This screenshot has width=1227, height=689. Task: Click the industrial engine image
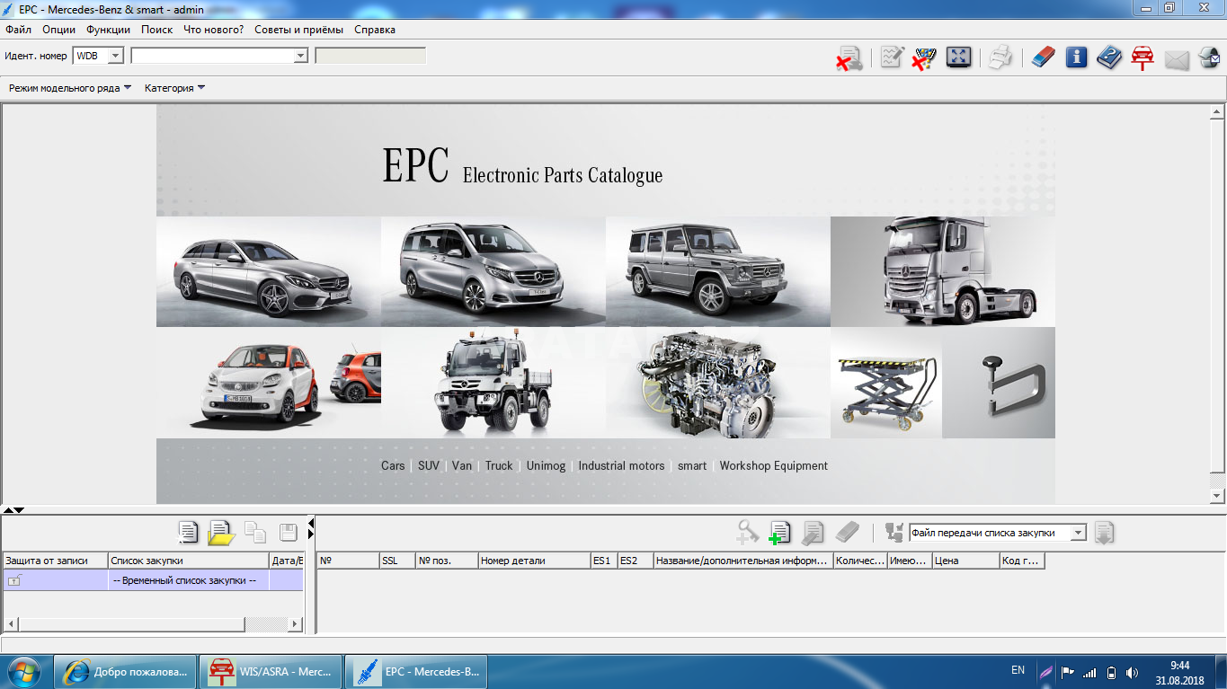pyautogui.click(x=718, y=383)
